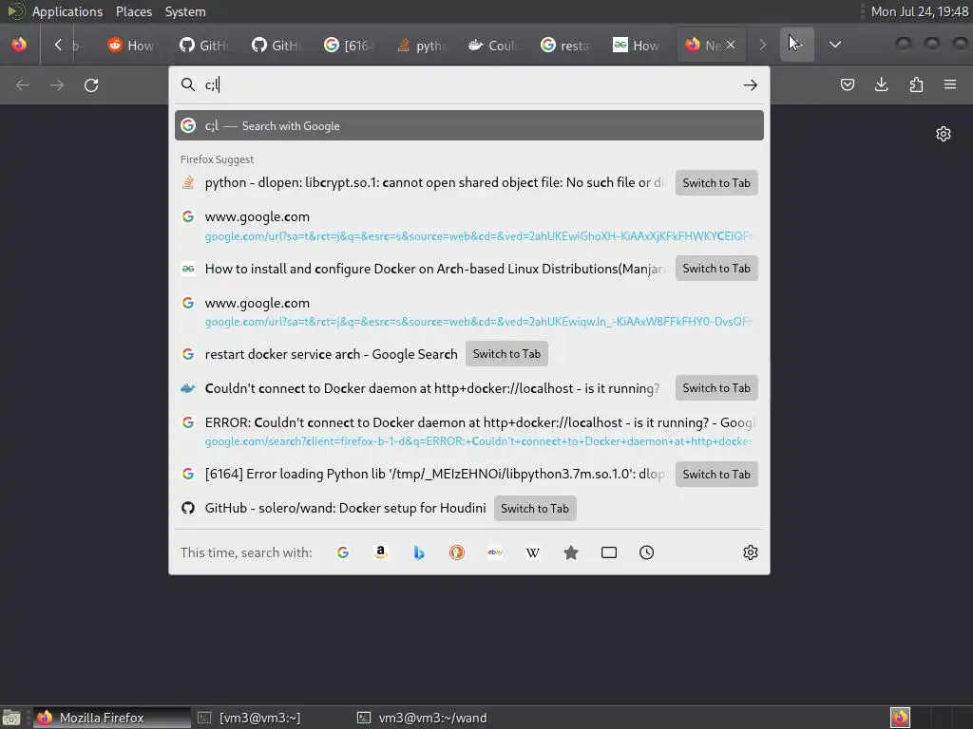Reload the current page
This screenshot has width=973, height=729.
point(91,84)
